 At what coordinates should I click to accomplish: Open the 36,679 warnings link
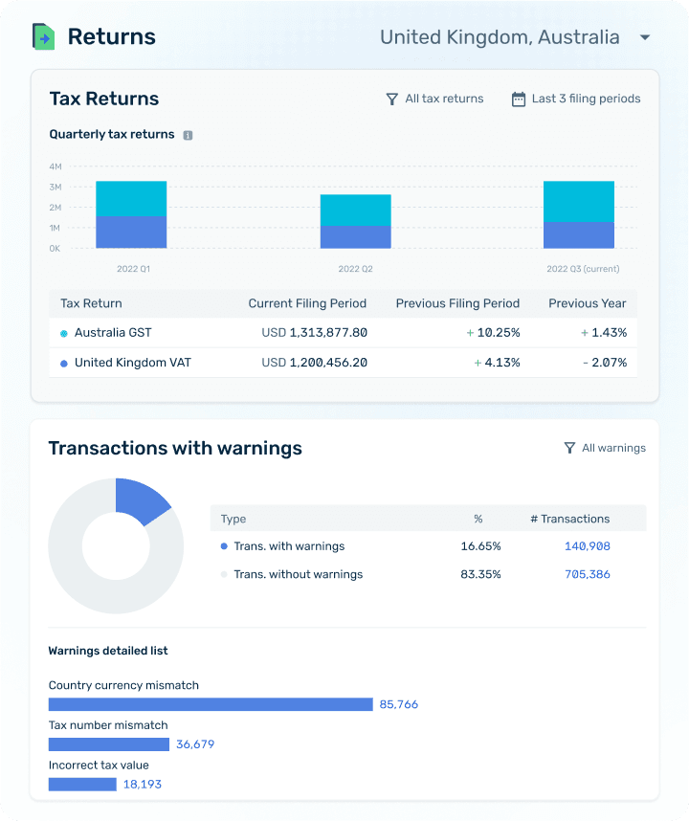click(195, 744)
